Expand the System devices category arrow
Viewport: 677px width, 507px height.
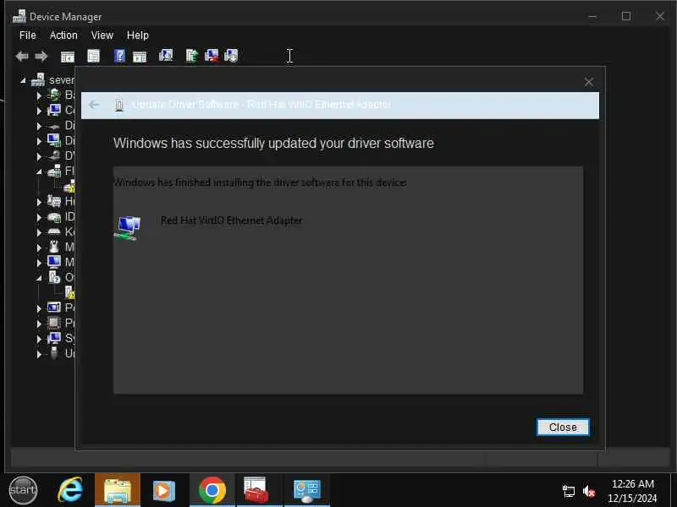tap(39, 339)
